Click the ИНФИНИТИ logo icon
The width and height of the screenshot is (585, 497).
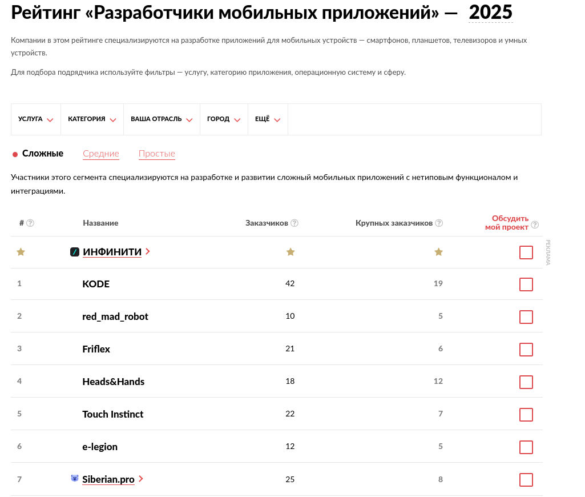(x=75, y=251)
